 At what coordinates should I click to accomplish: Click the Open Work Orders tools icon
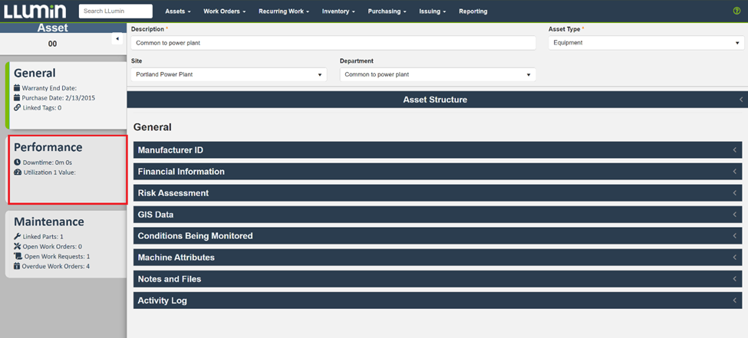click(x=17, y=247)
